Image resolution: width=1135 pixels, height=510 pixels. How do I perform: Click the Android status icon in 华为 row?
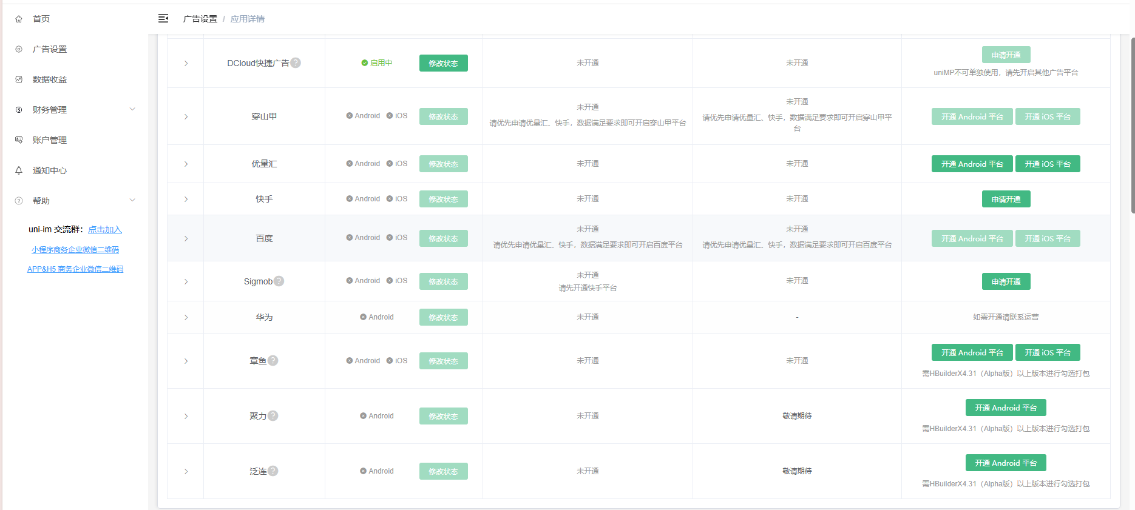[363, 317]
